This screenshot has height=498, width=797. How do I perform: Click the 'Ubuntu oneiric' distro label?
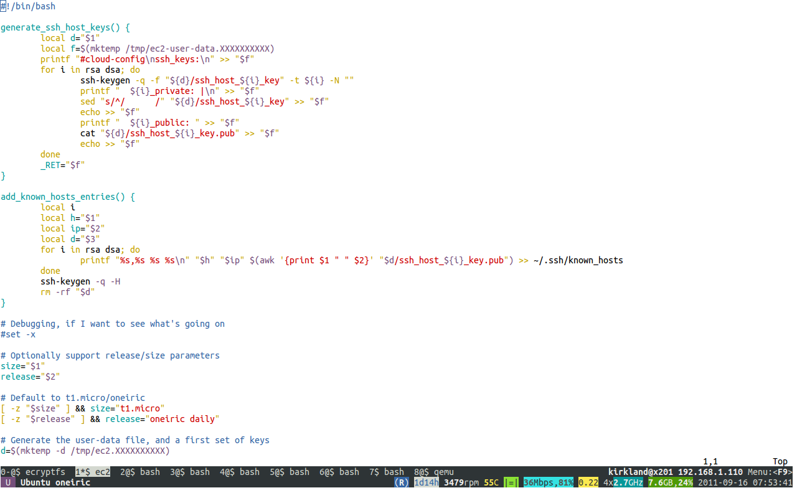tap(55, 482)
